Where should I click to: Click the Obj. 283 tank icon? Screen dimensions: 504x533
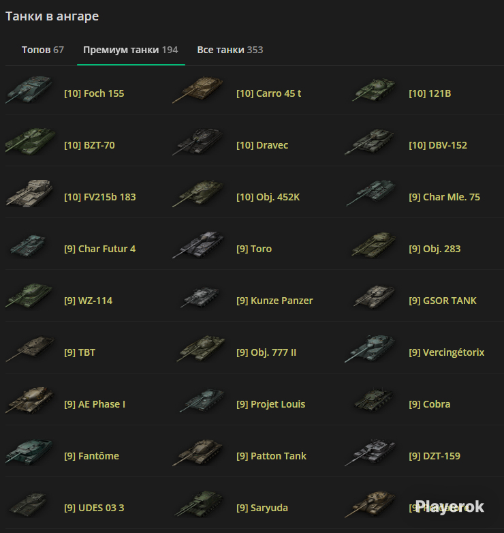[x=374, y=245]
